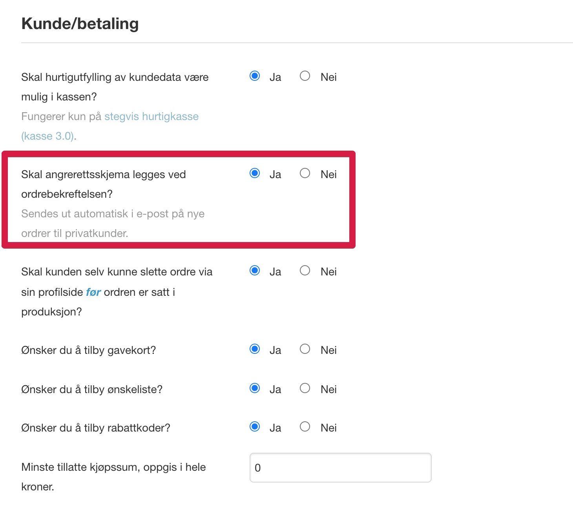Click the (kasse 3.0) link text
This screenshot has width=573, height=510.
[47, 136]
